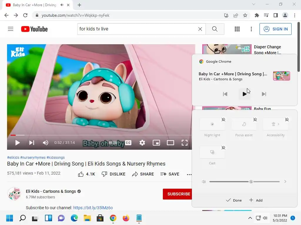Open Microsoft Edge from taskbar
The height and width of the screenshot is (225, 301).
click(74, 218)
